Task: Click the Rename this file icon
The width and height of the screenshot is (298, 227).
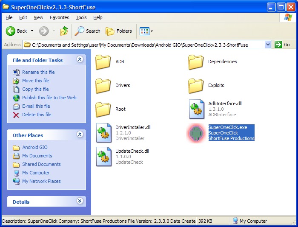Action: (x=16, y=73)
